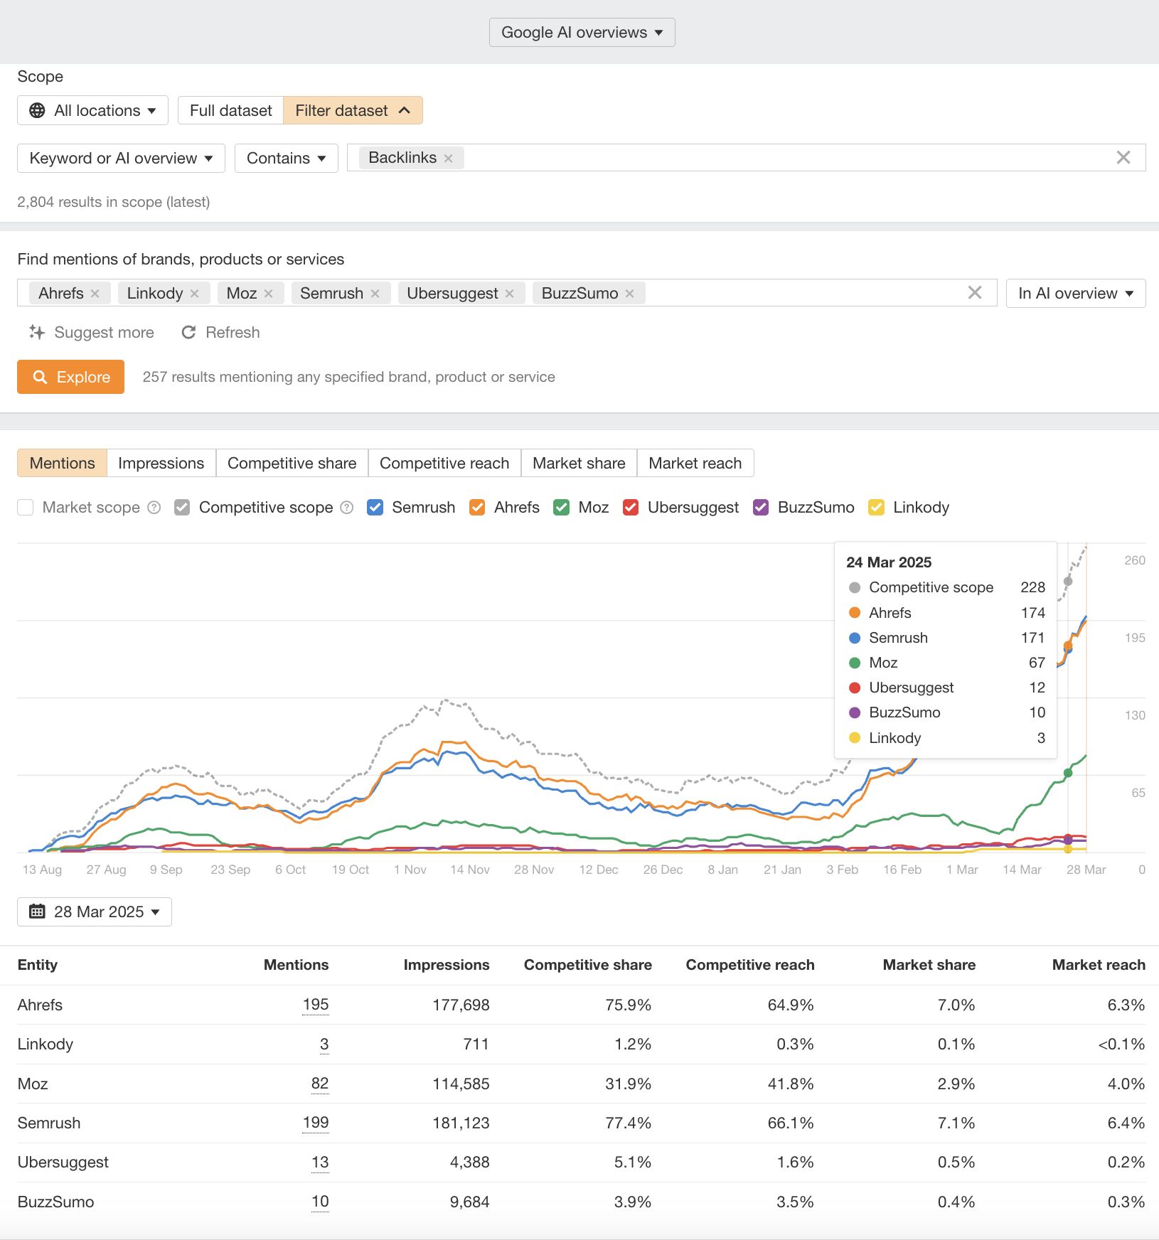This screenshot has height=1240, width=1159.
Task: Disable the BuzzSumo legend checkbox
Action: (761, 507)
